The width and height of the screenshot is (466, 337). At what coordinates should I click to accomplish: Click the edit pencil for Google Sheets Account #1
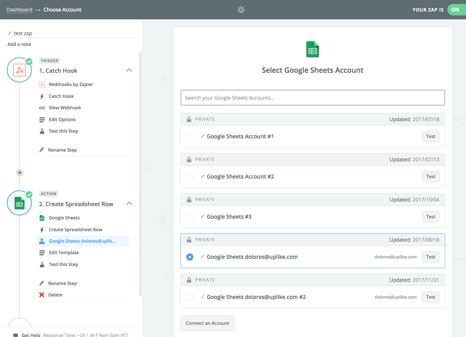(203, 136)
